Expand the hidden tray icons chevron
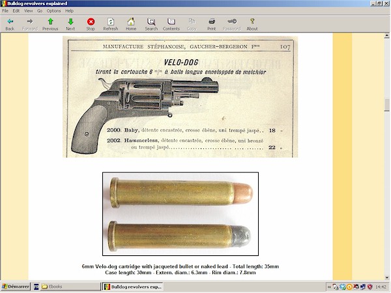Image resolution: width=391 pixels, height=293 pixels. pos(329,287)
